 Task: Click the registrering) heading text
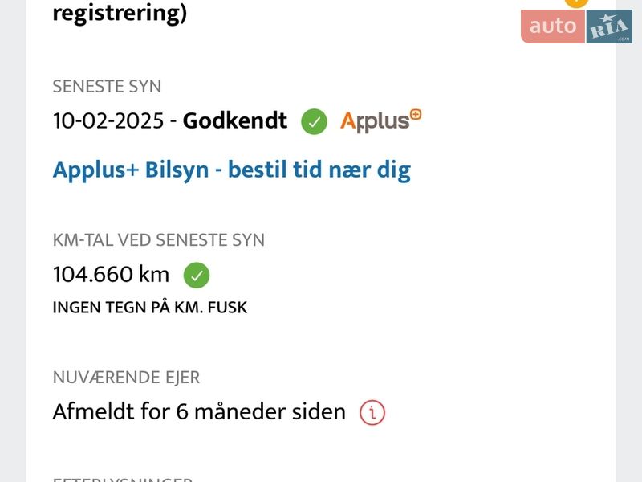tap(120, 14)
